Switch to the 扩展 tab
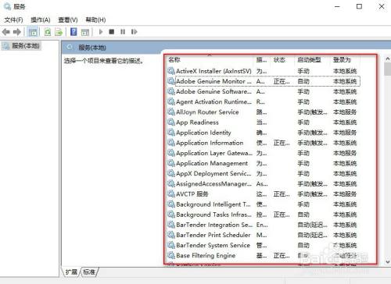This screenshot has height=284, width=391. 71,272
